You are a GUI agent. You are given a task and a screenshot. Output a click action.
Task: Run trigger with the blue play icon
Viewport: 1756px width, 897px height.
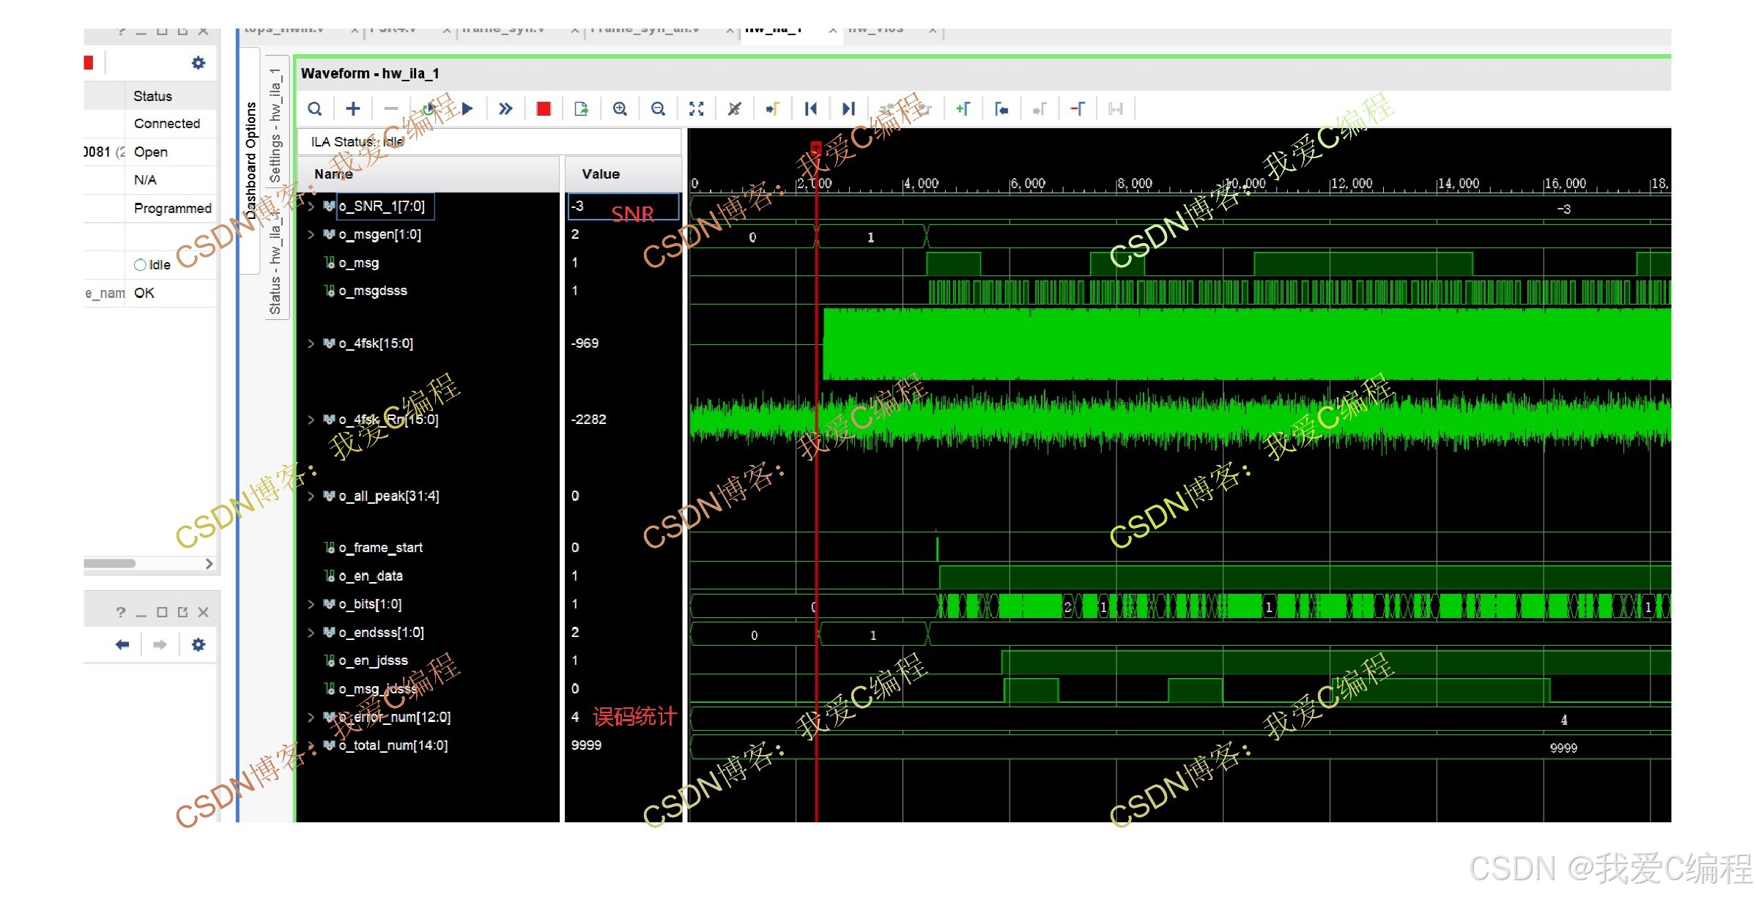pos(467,109)
